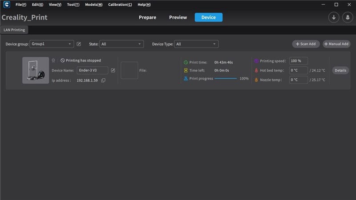Open the Device Type filter dropdown
Image resolution: width=356 pixels, height=200 pixels.
(x=196, y=44)
